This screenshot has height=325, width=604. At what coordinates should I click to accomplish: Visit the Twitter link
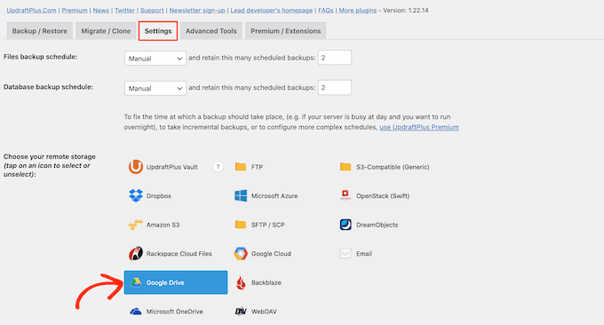(x=125, y=11)
